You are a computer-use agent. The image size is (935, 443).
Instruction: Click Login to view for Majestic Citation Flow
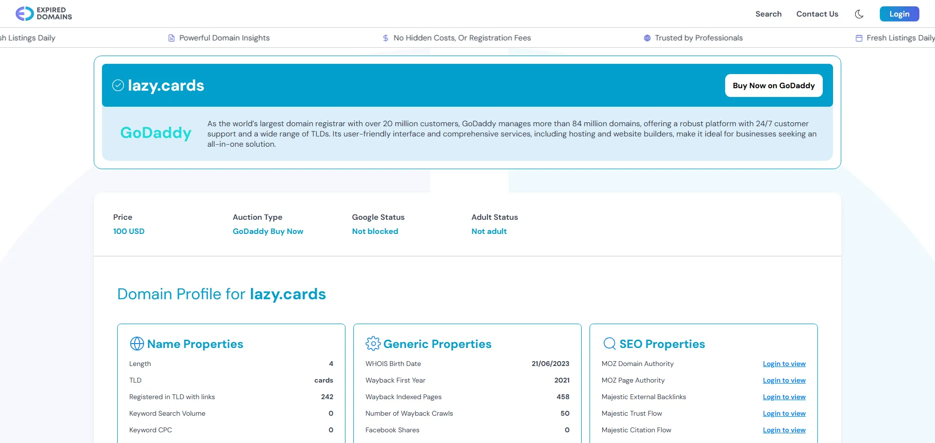pos(784,430)
